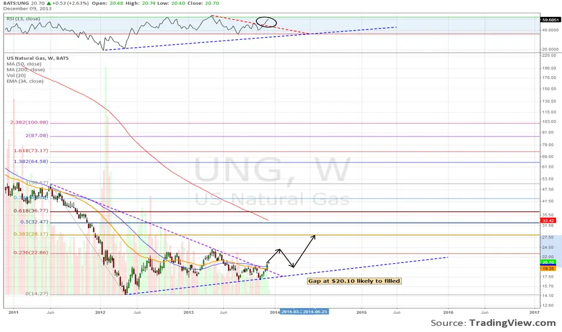Click the 220.00 price axis label
The height and width of the screenshot is (332, 562).
coord(549,56)
